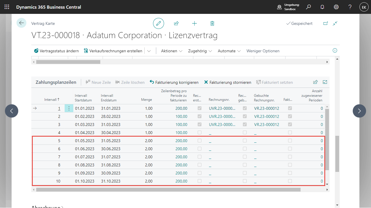Viewport: 371px width, 208px height.
Task: Click the back arrow button
Action: tap(21, 23)
